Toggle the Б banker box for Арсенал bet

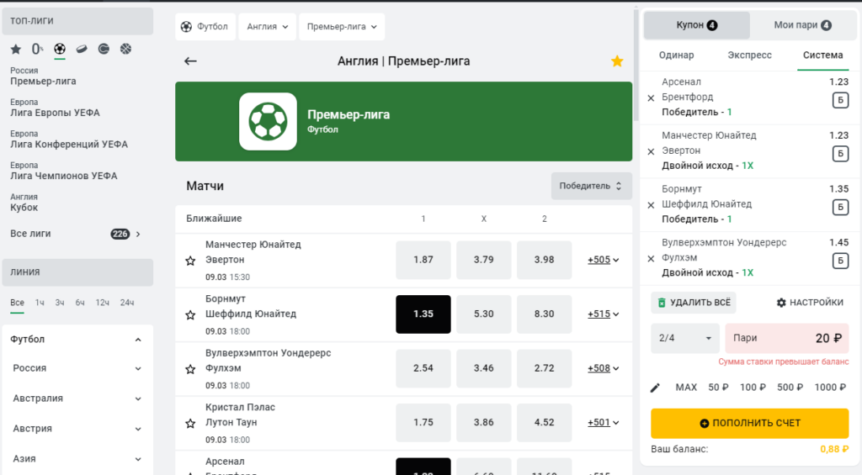coord(840,101)
